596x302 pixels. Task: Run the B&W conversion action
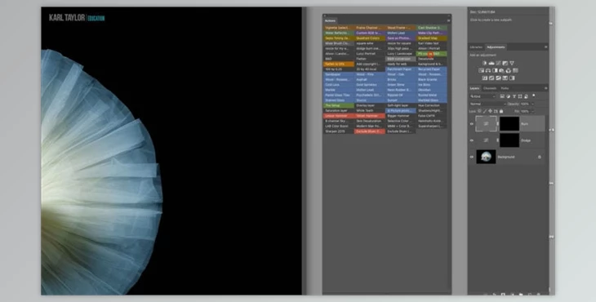click(401, 59)
